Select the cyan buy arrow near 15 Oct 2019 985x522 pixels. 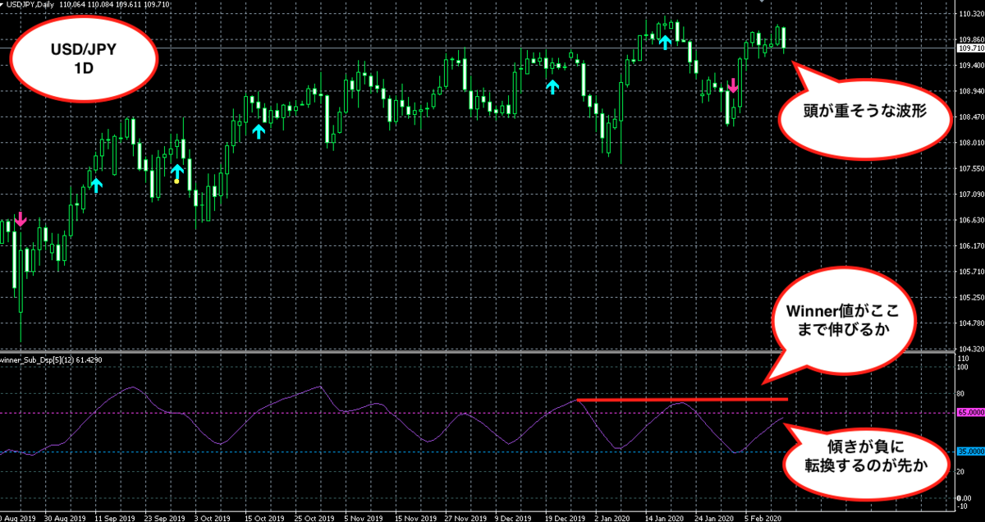tap(259, 130)
